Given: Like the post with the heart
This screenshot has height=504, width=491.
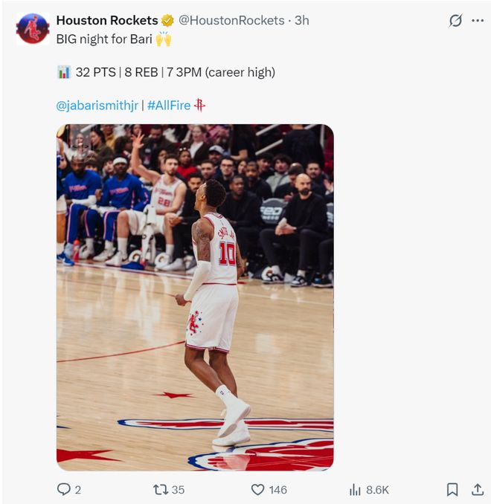Looking at the screenshot, I should coord(257,489).
